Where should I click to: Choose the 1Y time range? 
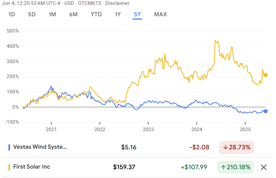point(118,14)
